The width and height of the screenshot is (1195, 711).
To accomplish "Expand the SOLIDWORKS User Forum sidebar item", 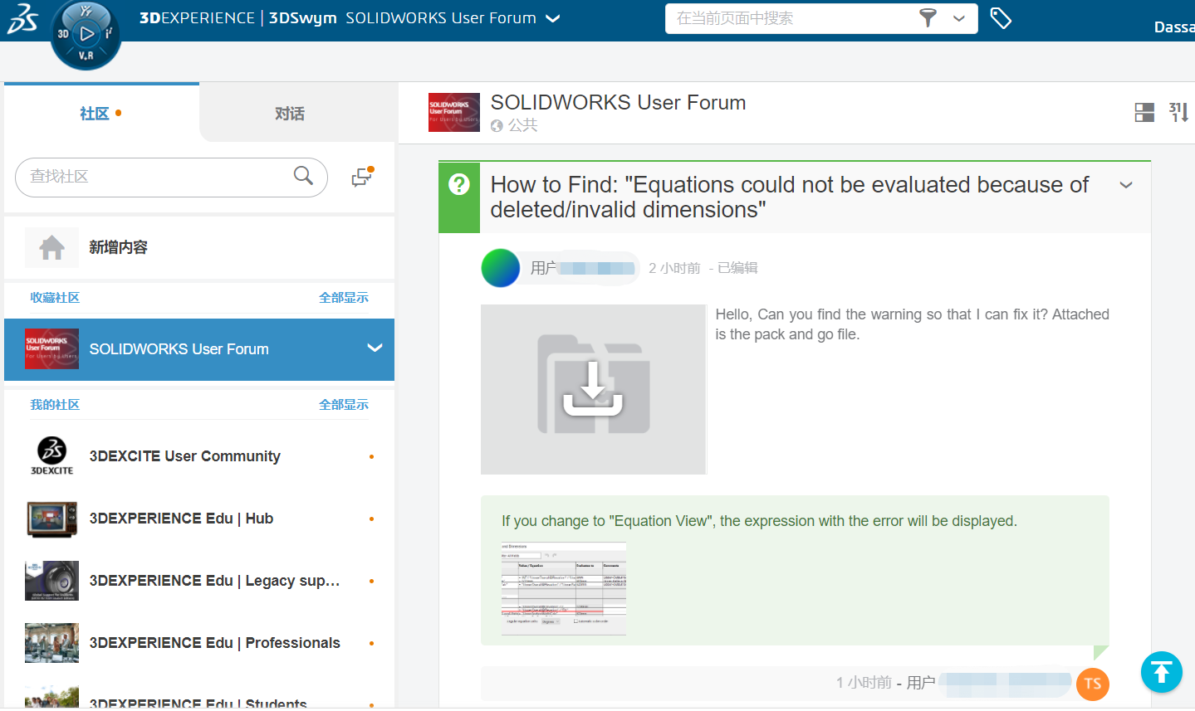I will [375, 348].
